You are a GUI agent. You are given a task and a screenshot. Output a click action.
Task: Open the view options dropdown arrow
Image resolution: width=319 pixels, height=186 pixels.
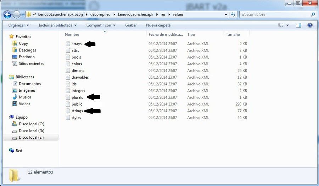point(288,25)
